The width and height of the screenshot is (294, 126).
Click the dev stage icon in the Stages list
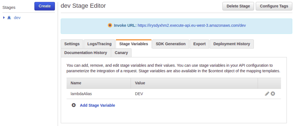point(9,18)
